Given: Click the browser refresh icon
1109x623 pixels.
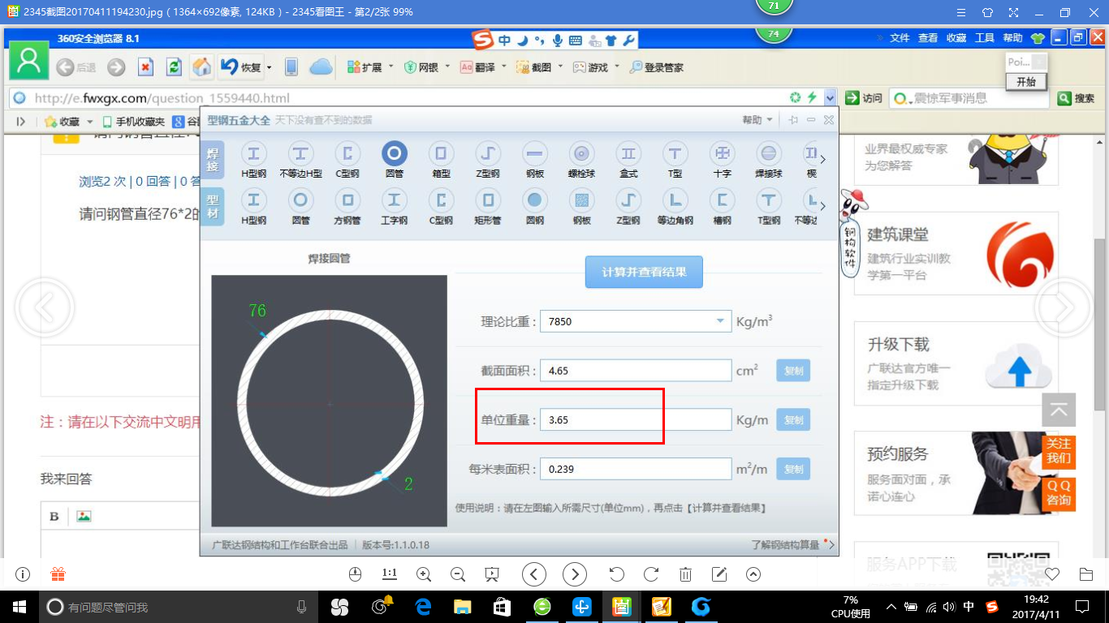Looking at the screenshot, I should (173, 67).
